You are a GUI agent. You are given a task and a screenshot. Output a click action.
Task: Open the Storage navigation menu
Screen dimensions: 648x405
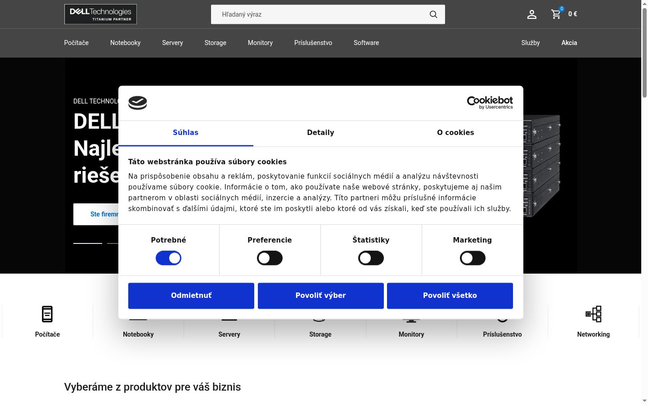(216, 43)
